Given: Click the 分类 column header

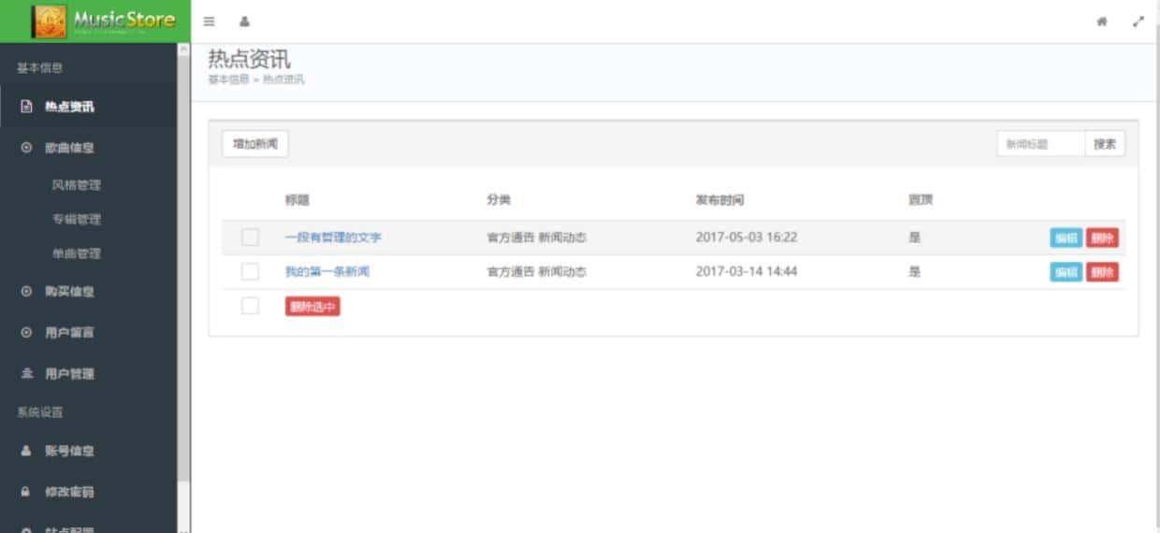Looking at the screenshot, I should click(x=499, y=200).
